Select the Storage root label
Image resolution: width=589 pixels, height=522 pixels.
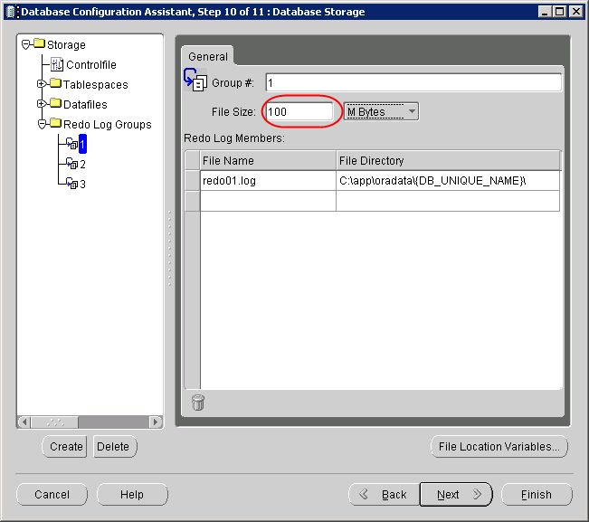tap(66, 44)
